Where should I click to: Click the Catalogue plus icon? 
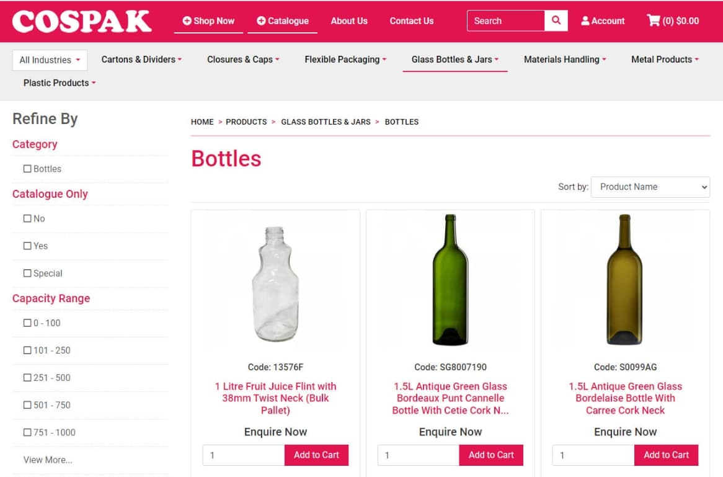tap(261, 21)
